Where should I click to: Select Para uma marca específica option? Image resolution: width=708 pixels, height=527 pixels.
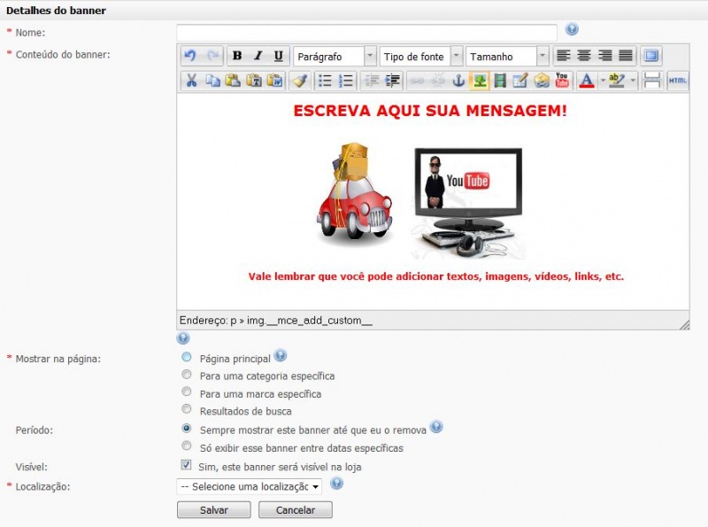(187, 391)
